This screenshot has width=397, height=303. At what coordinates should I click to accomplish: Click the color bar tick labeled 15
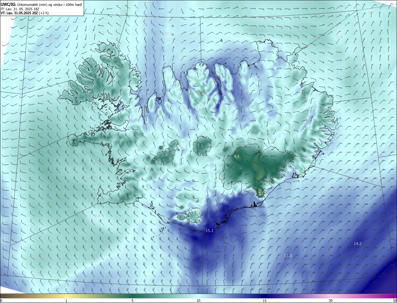(x=265, y=301)
